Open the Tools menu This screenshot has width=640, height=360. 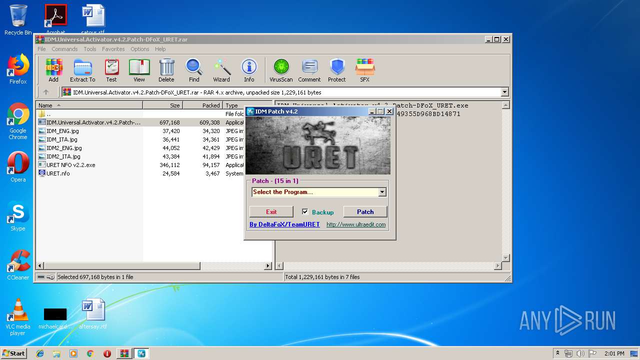[90, 49]
